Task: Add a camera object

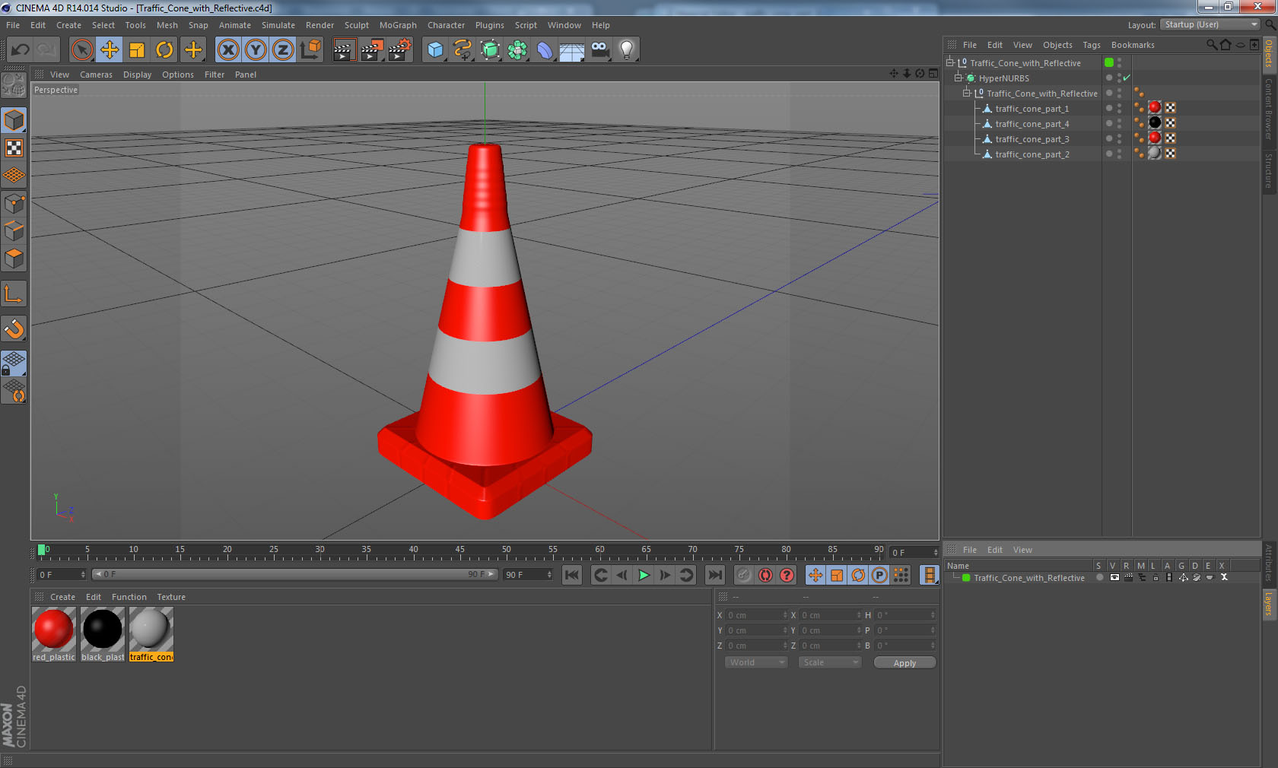Action: (599, 50)
